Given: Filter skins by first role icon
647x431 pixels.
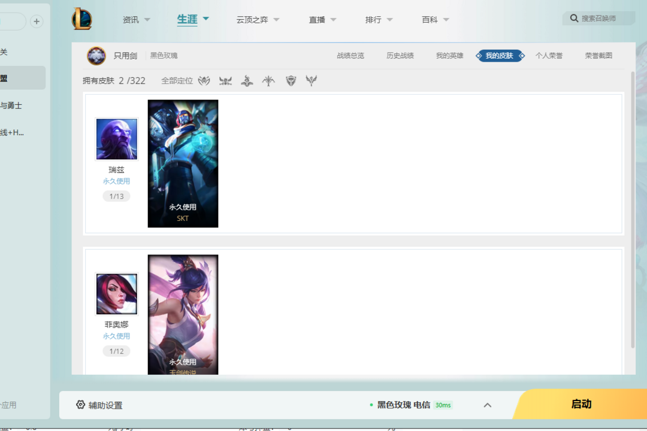Looking at the screenshot, I should 204,80.
